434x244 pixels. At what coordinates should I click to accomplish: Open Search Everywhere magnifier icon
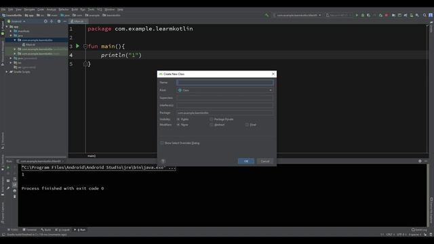click(425, 15)
